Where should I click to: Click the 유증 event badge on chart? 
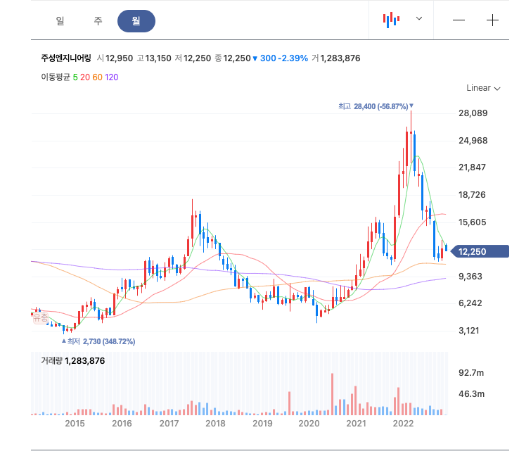click(x=41, y=318)
